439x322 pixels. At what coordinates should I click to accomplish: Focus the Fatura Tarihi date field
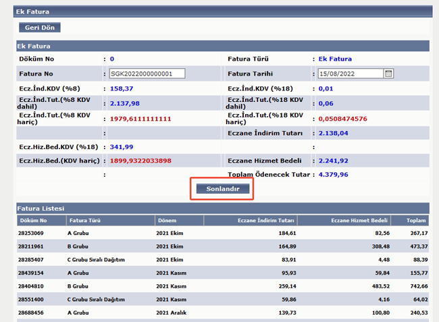(x=351, y=74)
